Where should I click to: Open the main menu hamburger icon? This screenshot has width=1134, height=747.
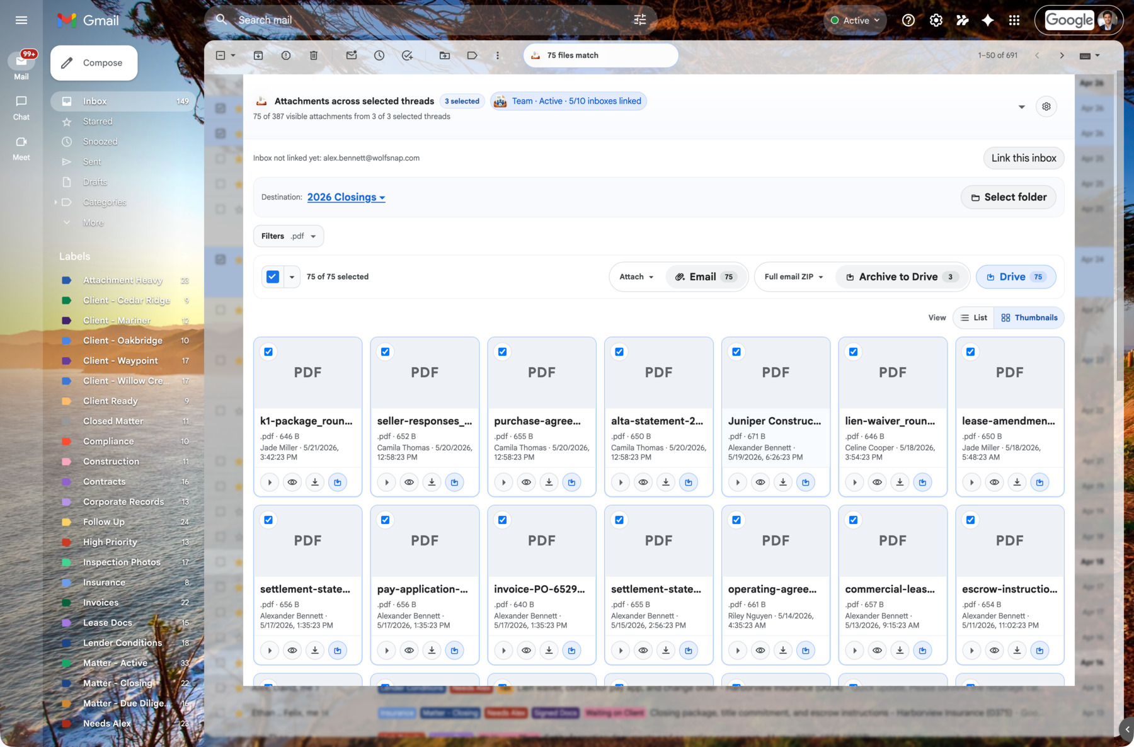click(x=21, y=20)
